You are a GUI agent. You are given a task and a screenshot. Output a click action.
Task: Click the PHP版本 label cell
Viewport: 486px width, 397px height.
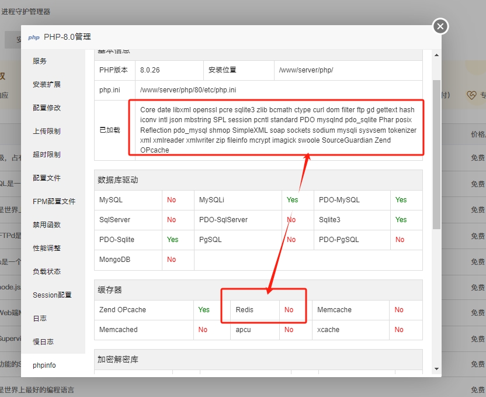114,70
